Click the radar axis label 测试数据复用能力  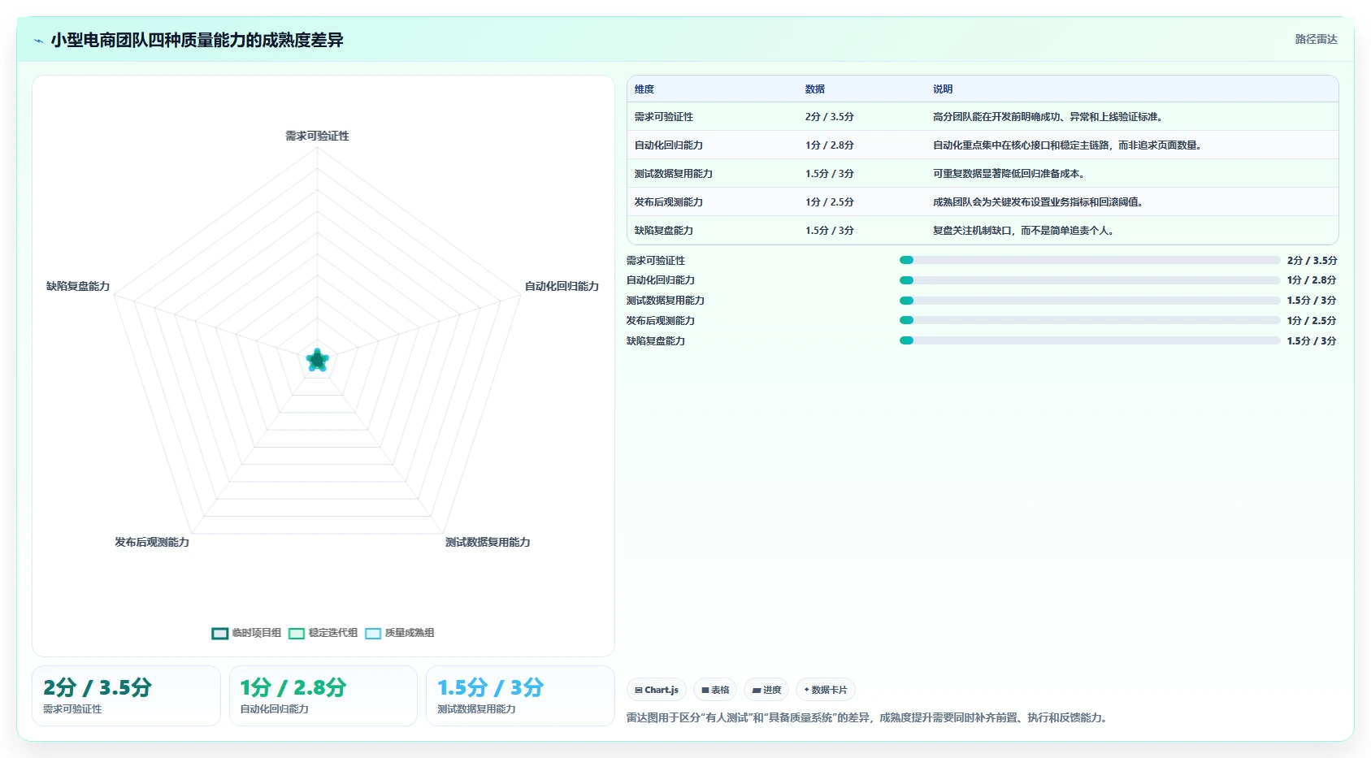pyautogui.click(x=488, y=542)
